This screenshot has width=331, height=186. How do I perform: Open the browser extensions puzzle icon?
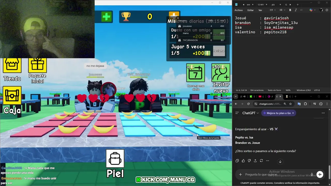coord(305,104)
